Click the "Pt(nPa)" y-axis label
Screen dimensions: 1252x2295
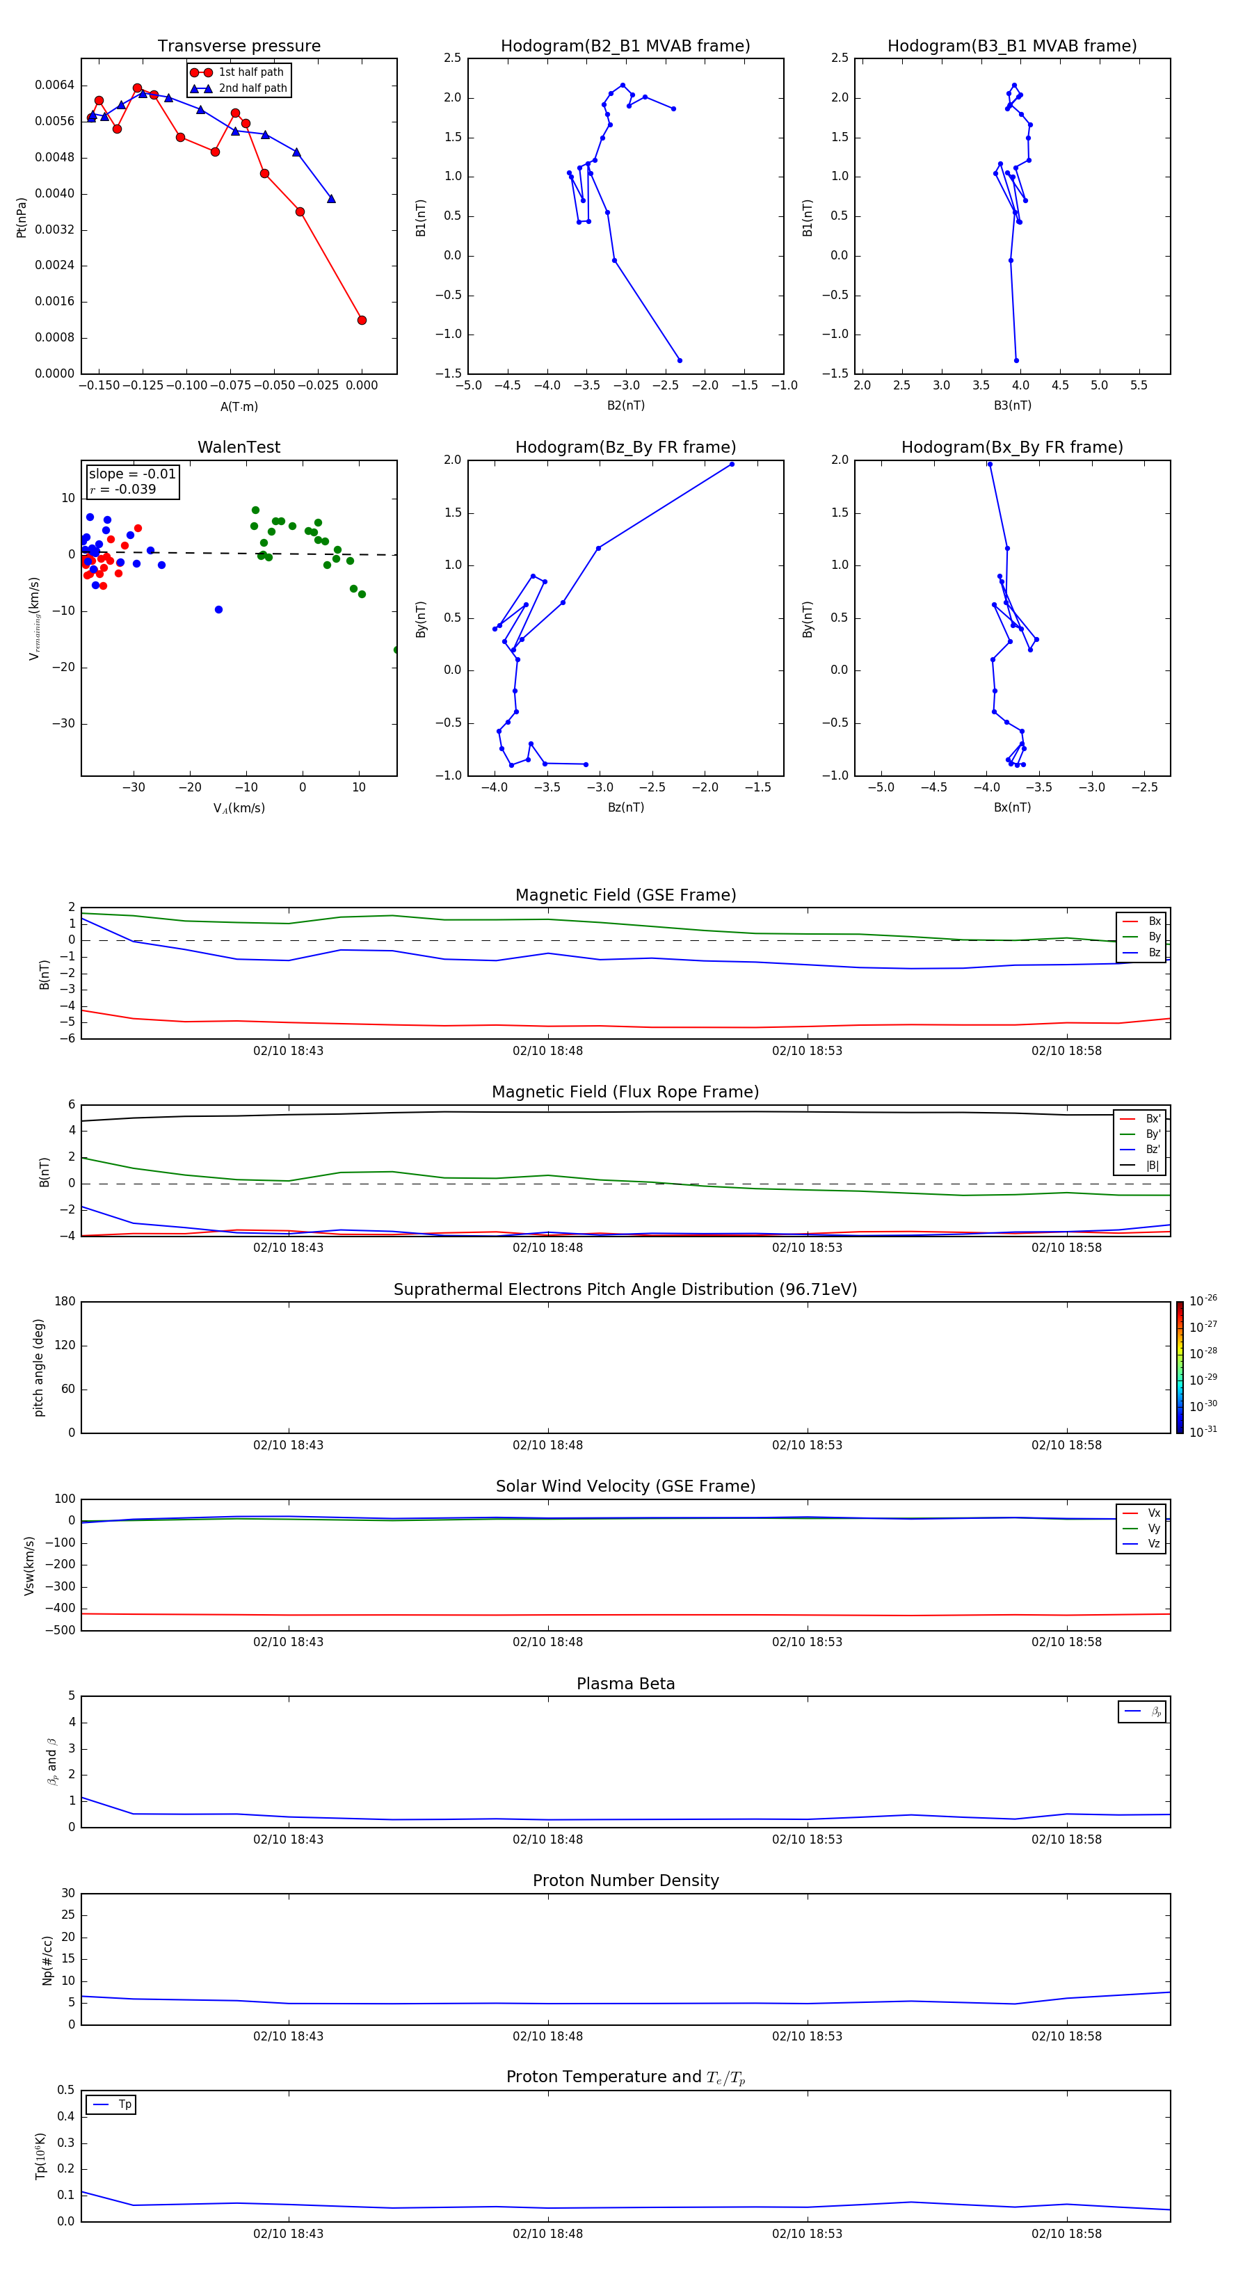click(22, 216)
